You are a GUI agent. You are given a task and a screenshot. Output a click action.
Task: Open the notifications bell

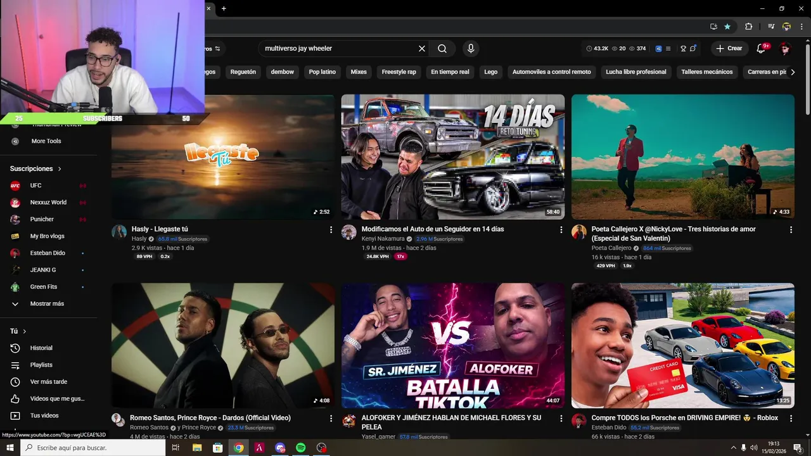click(761, 48)
